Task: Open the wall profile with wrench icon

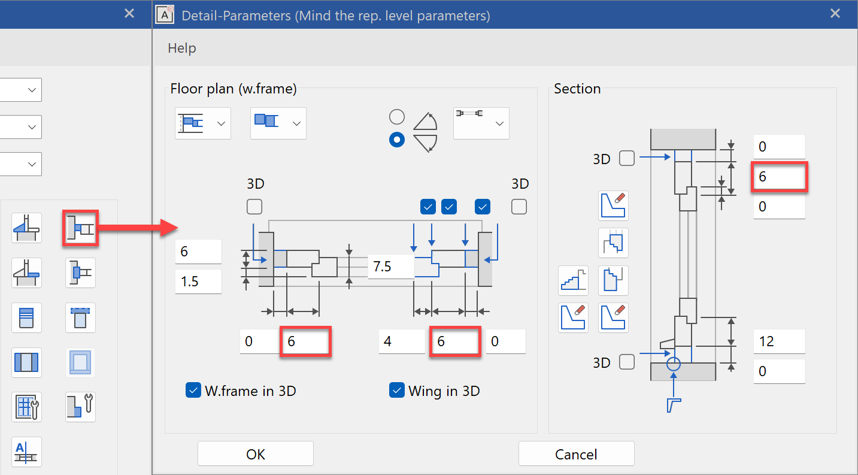Action: (81, 407)
